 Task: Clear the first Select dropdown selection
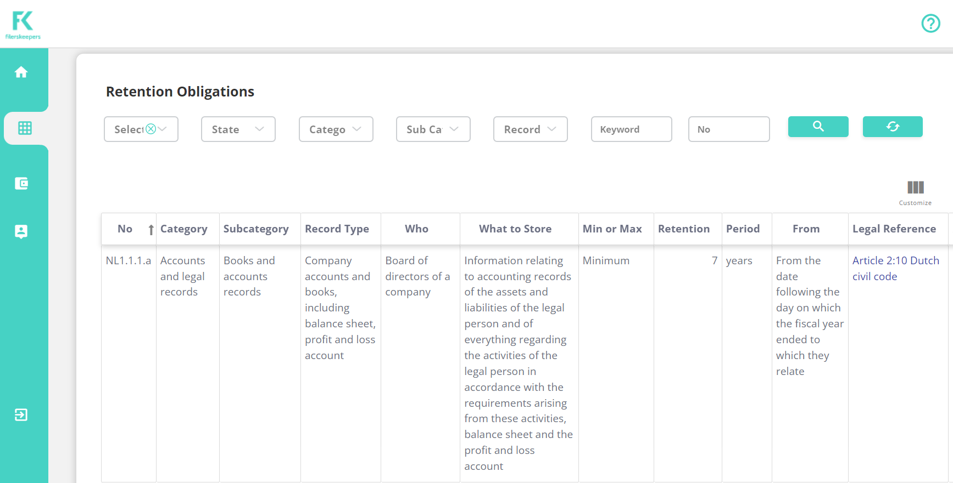coord(151,129)
